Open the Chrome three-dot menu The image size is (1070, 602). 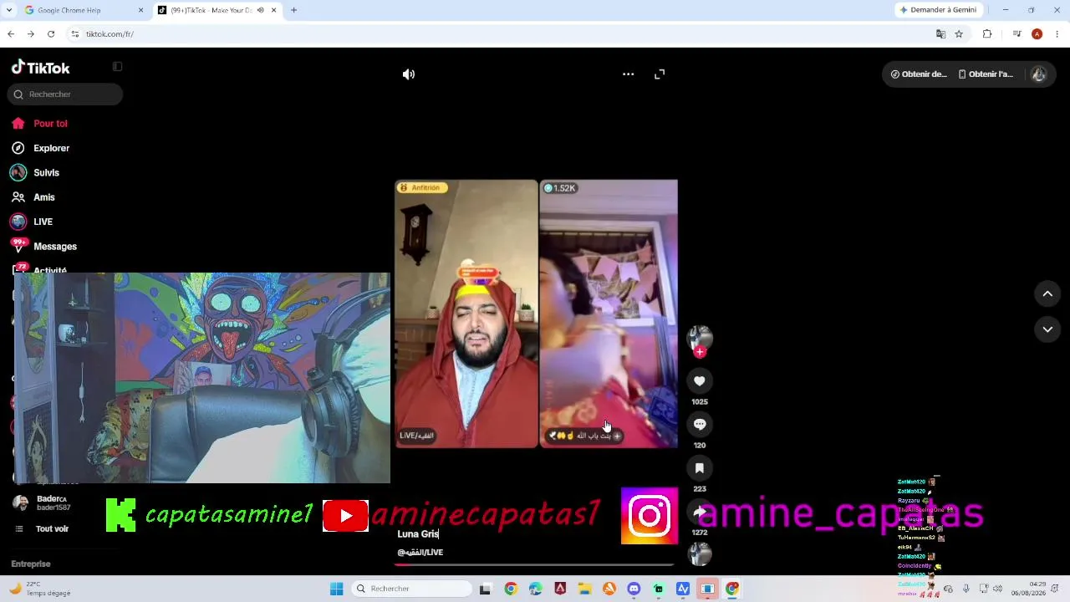click(x=1057, y=34)
